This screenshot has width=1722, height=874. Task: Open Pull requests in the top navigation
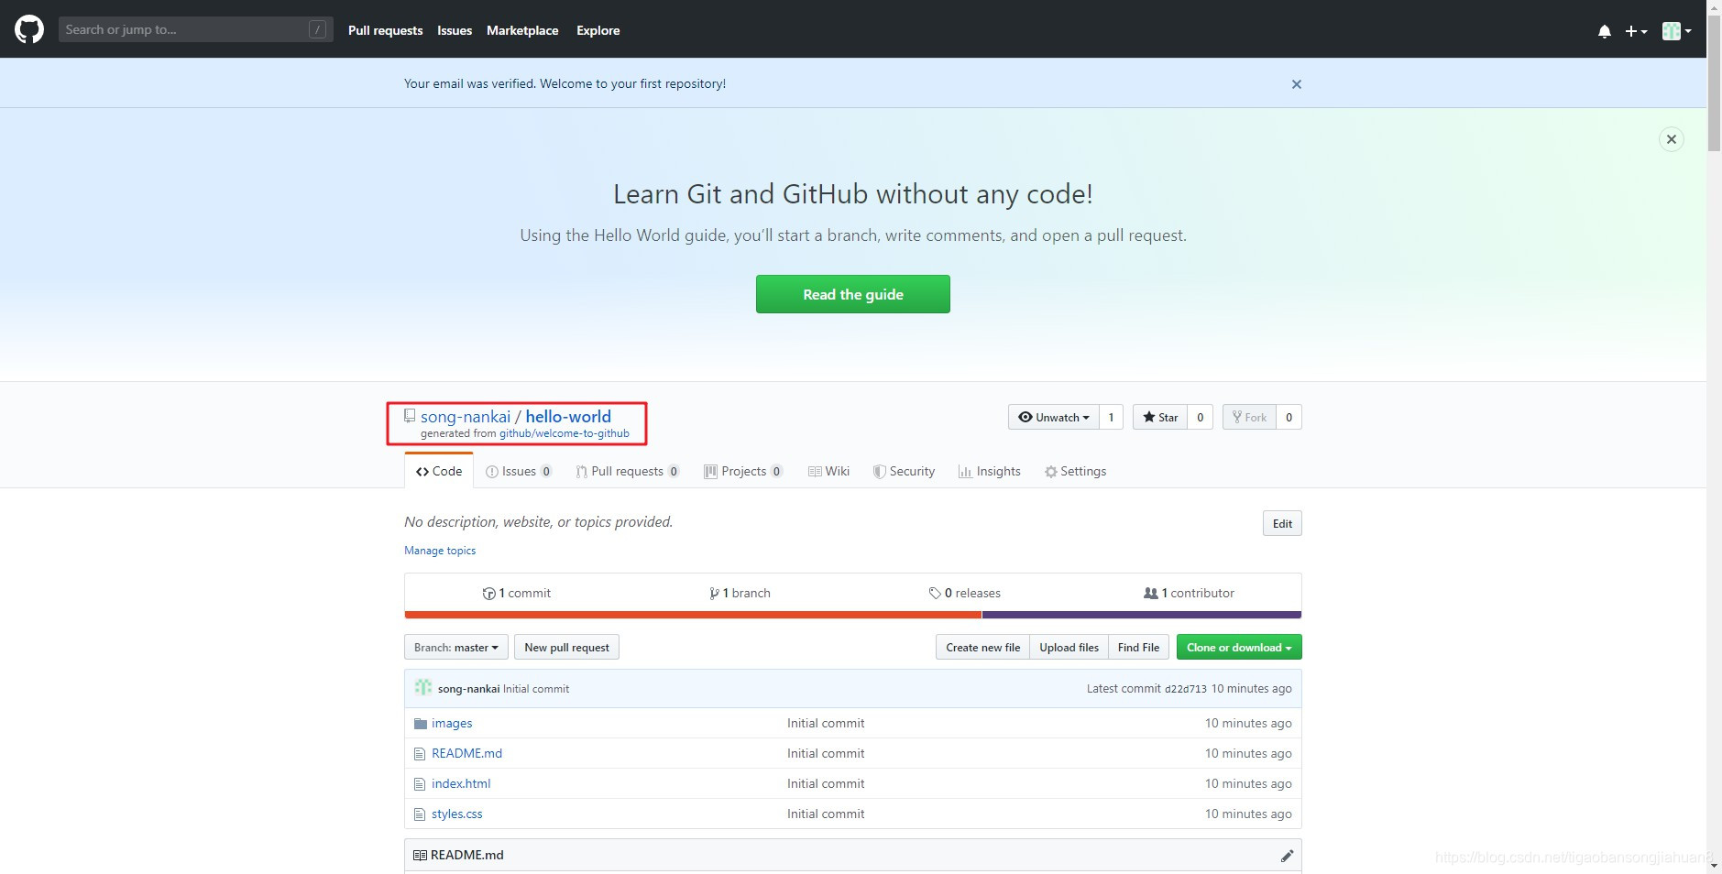tap(385, 30)
